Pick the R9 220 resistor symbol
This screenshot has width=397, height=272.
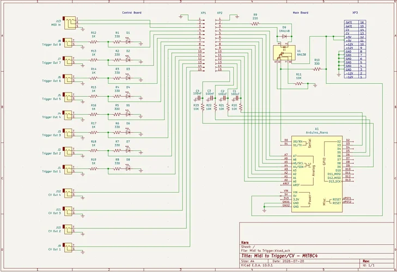pyautogui.click(x=255, y=24)
